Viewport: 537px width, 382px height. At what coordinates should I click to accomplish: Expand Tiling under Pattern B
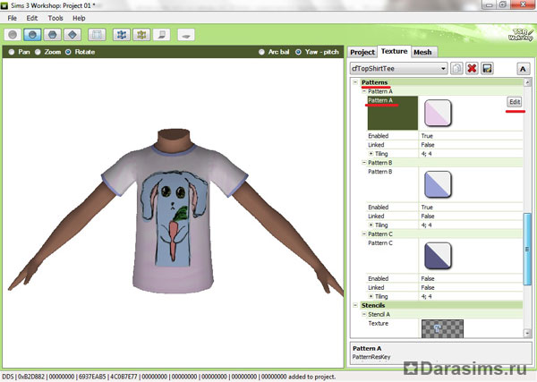pyautogui.click(x=371, y=225)
